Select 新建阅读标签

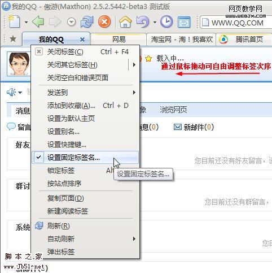click(85, 211)
